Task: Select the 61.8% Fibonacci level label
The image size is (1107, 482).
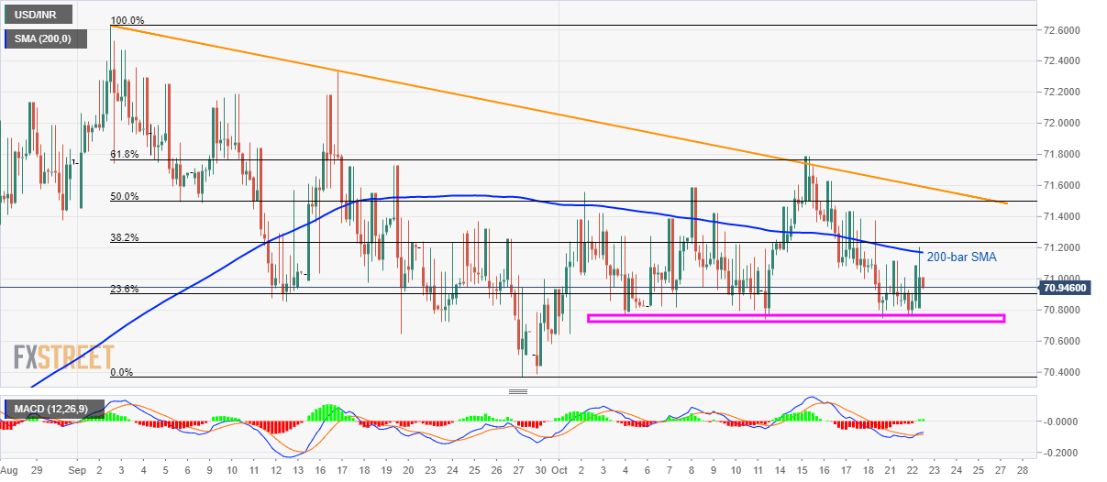Action: point(124,154)
